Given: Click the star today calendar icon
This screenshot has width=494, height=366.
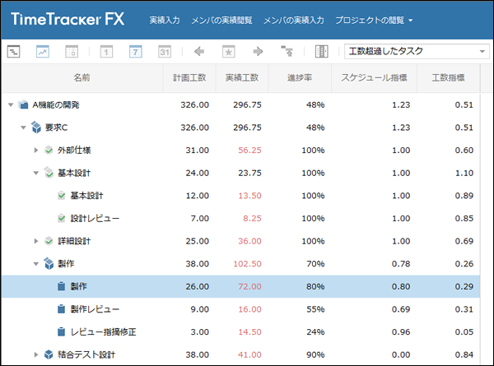Looking at the screenshot, I should [x=228, y=52].
